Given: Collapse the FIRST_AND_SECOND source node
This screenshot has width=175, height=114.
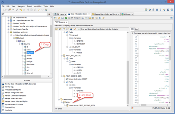Looking at the screenshot, I should click(62, 56).
